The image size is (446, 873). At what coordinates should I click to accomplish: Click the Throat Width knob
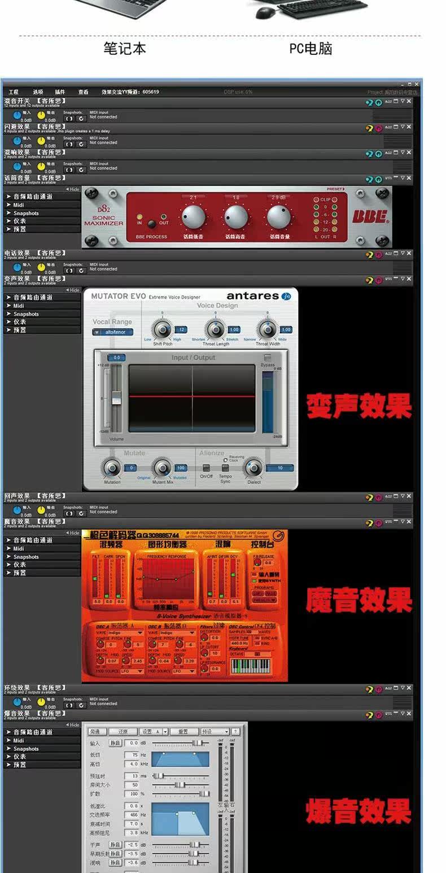(x=267, y=329)
